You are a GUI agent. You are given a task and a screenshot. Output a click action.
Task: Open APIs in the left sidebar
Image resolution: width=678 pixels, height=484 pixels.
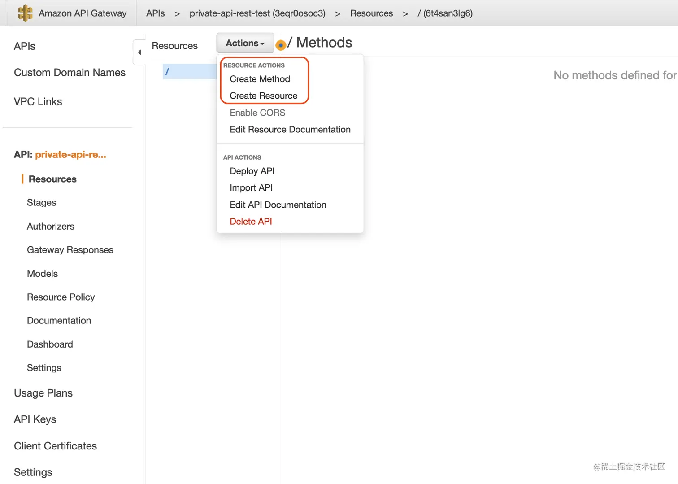pyautogui.click(x=25, y=46)
